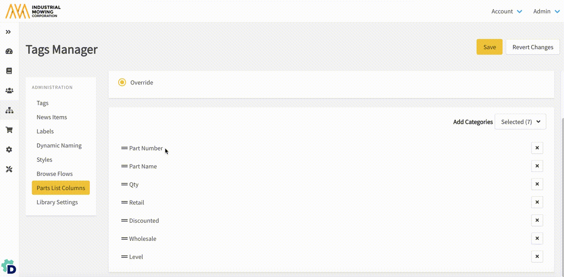Click the gear D widget icon
564x277 pixels.
coord(9,267)
